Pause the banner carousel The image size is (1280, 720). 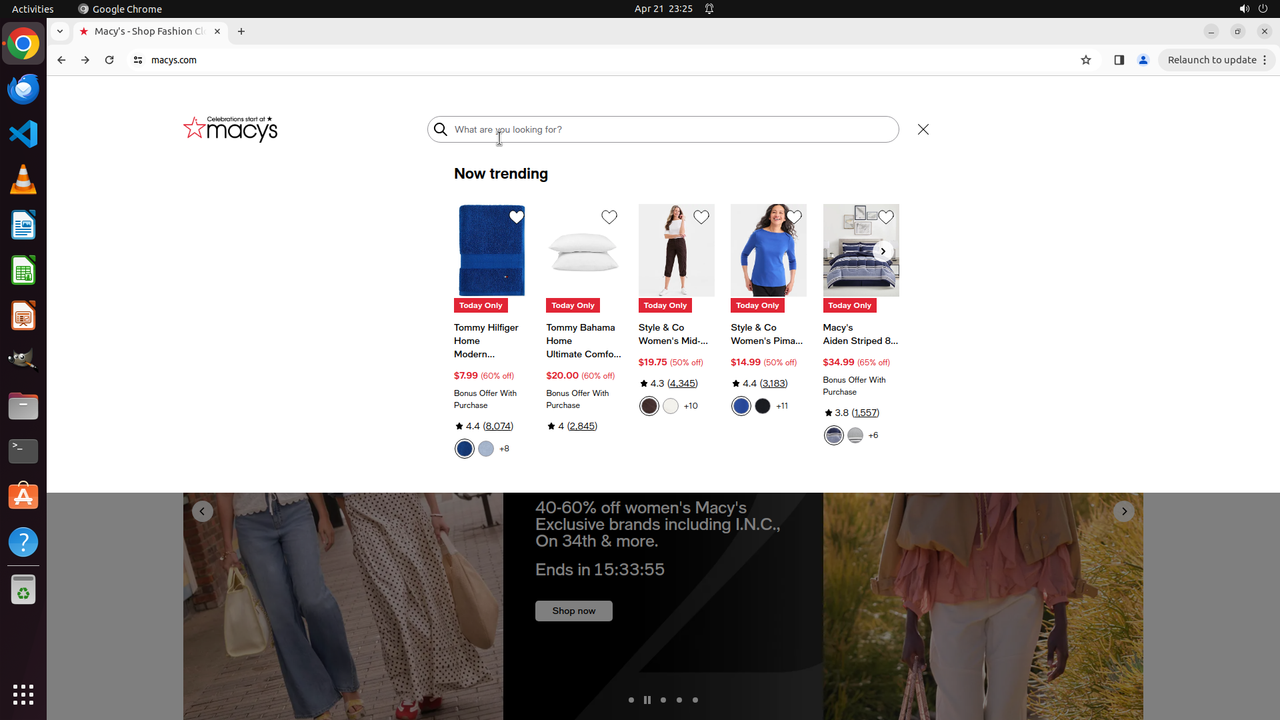[647, 700]
